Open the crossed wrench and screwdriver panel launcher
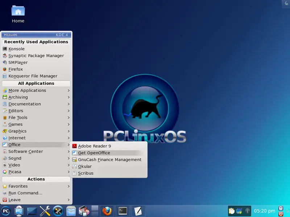The height and width of the screenshot is (217, 290). [x=45, y=211]
